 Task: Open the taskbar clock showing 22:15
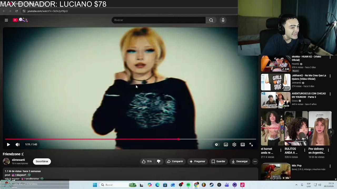[329, 185]
